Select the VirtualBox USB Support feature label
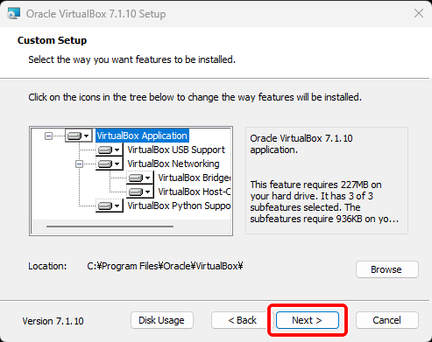This screenshot has height=342, width=432. pyautogui.click(x=176, y=150)
